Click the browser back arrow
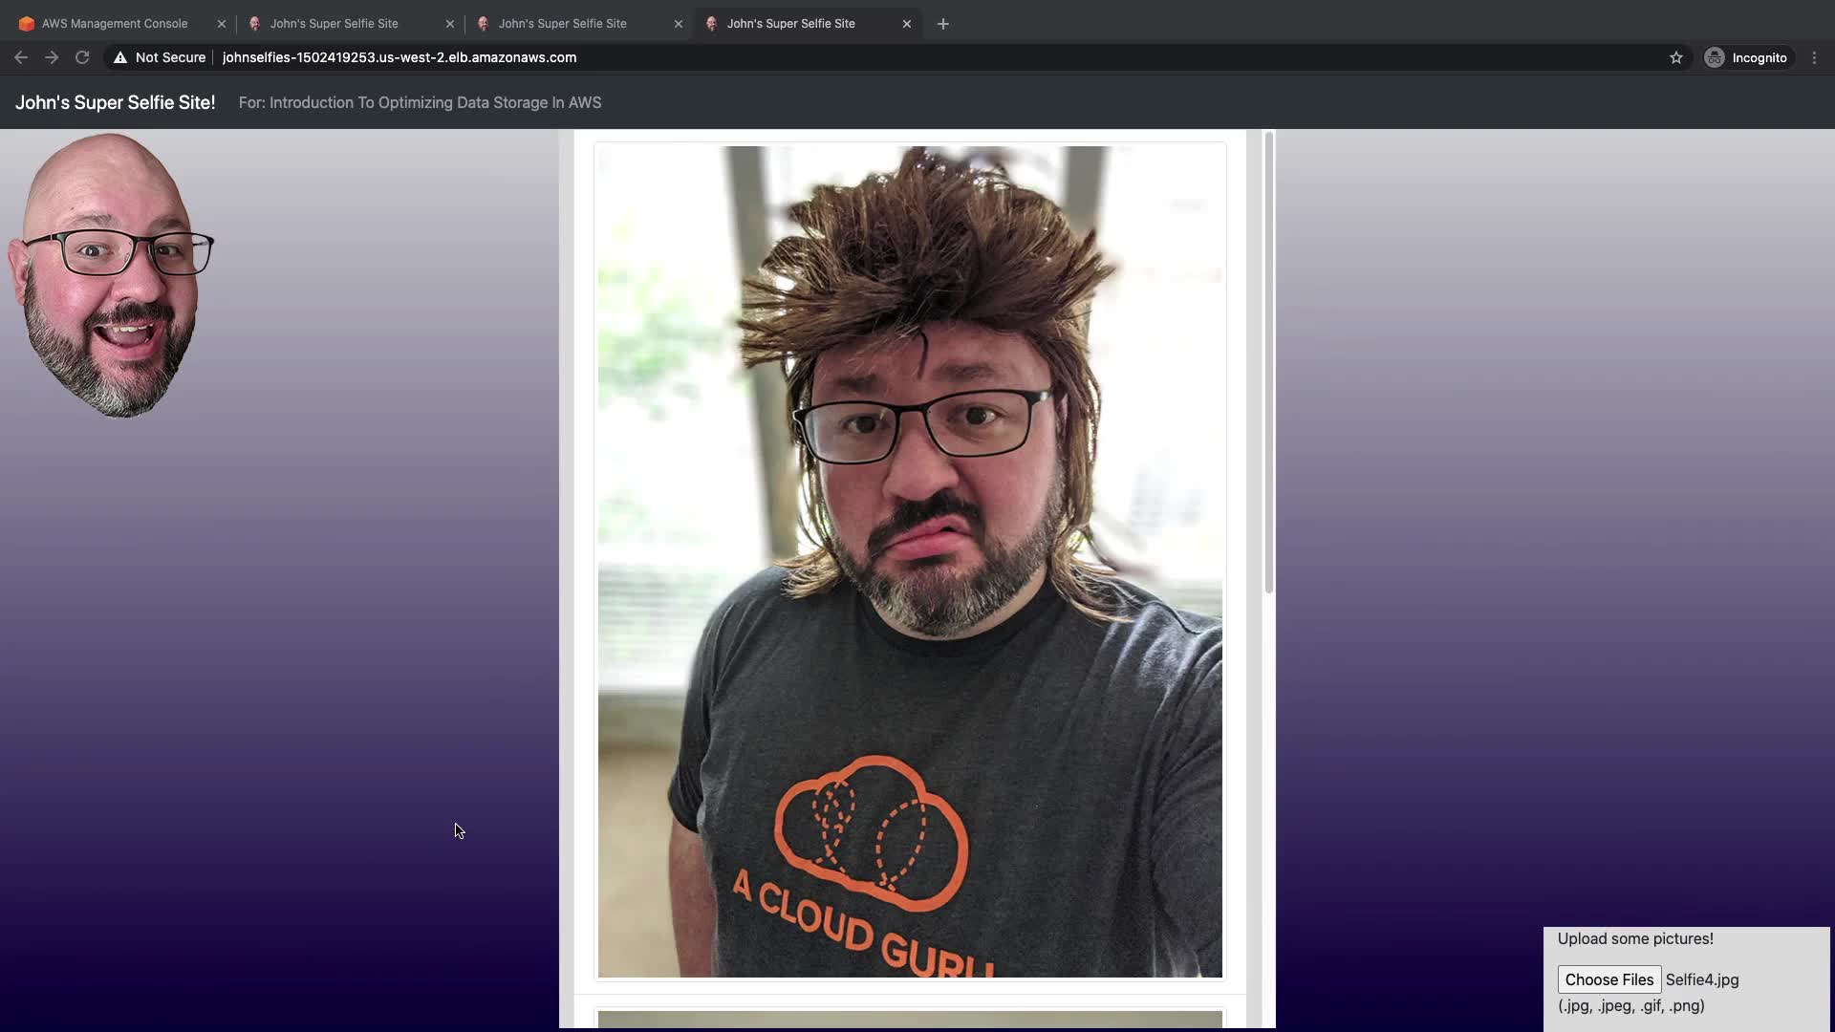This screenshot has height=1032, width=1835. pyautogui.click(x=21, y=57)
